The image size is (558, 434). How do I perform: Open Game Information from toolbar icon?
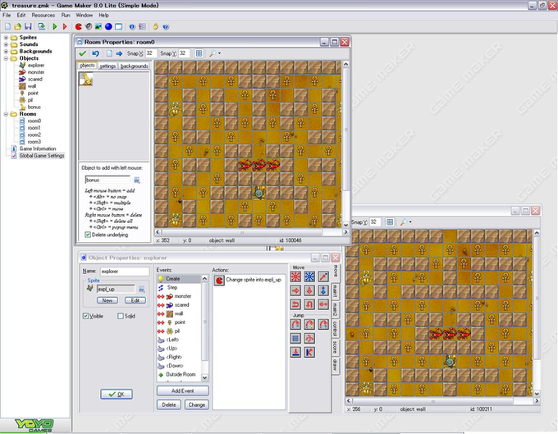tap(132, 26)
